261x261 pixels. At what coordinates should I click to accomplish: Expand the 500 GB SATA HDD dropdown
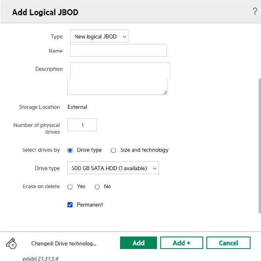coord(113,168)
